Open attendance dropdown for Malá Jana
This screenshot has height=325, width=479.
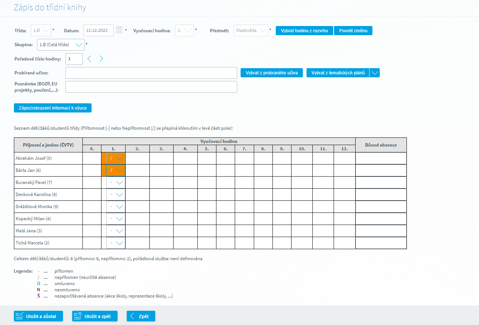119,231
